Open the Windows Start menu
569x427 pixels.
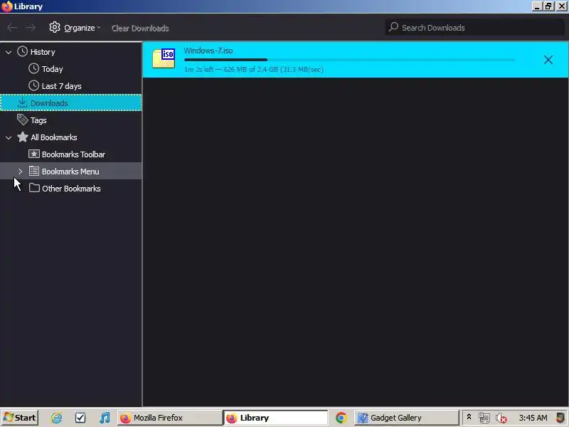click(20, 418)
